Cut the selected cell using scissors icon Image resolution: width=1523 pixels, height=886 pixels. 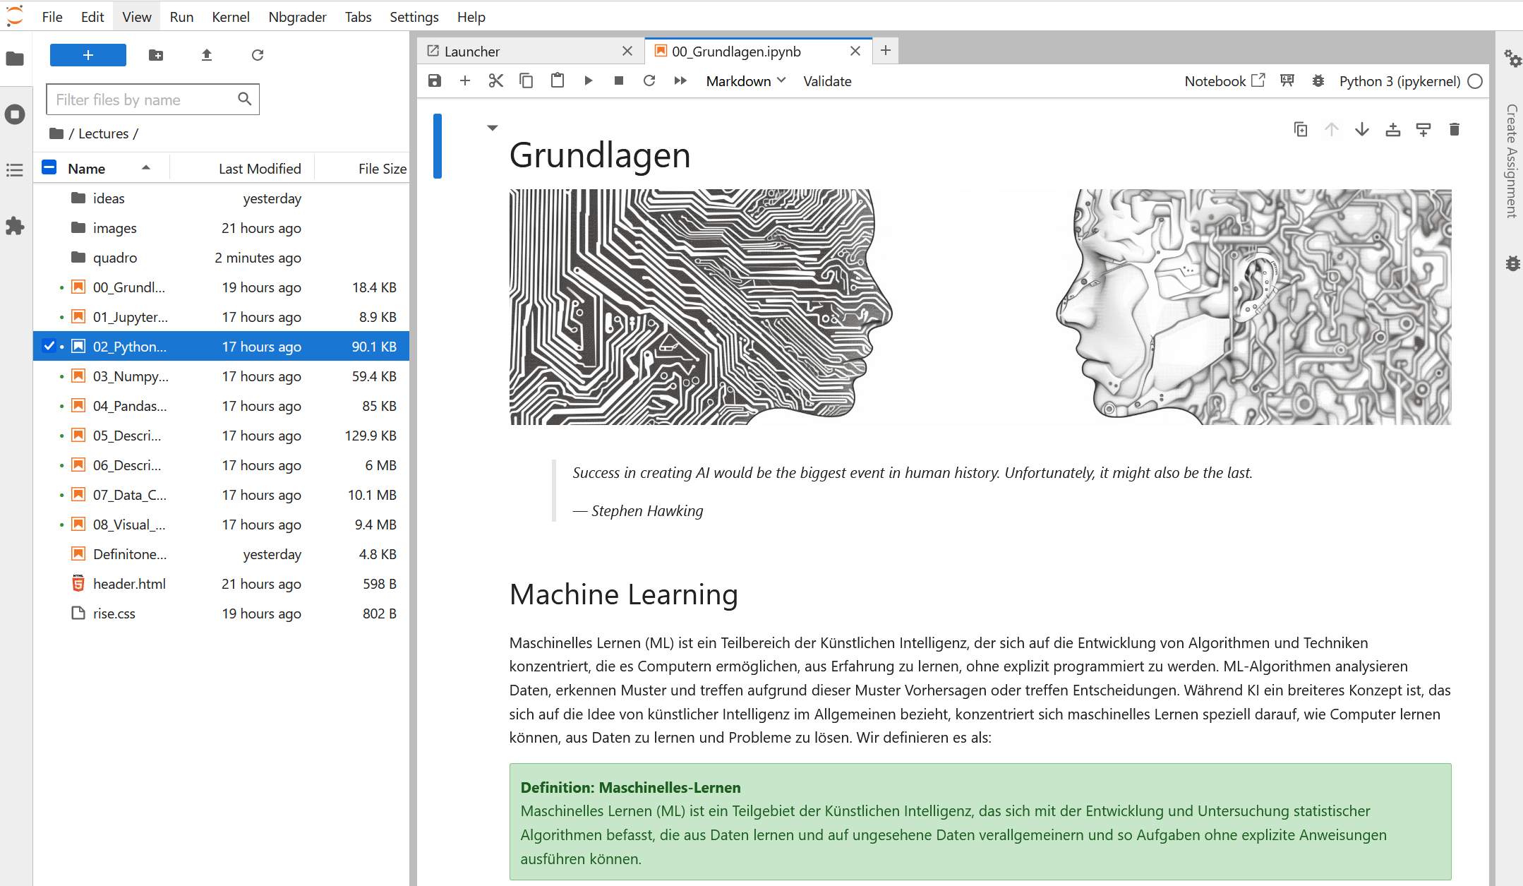coord(495,81)
